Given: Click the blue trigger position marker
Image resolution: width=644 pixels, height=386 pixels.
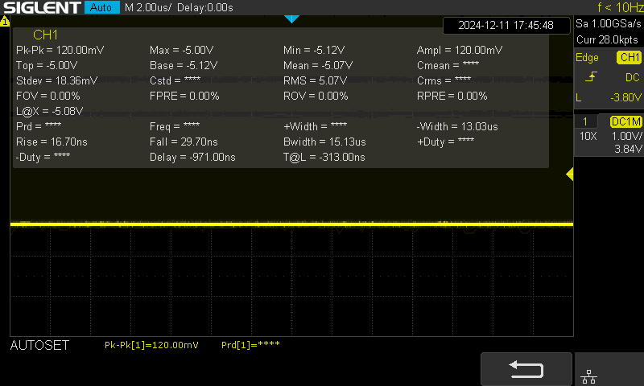Looking at the screenshot, I should point(291,18).
